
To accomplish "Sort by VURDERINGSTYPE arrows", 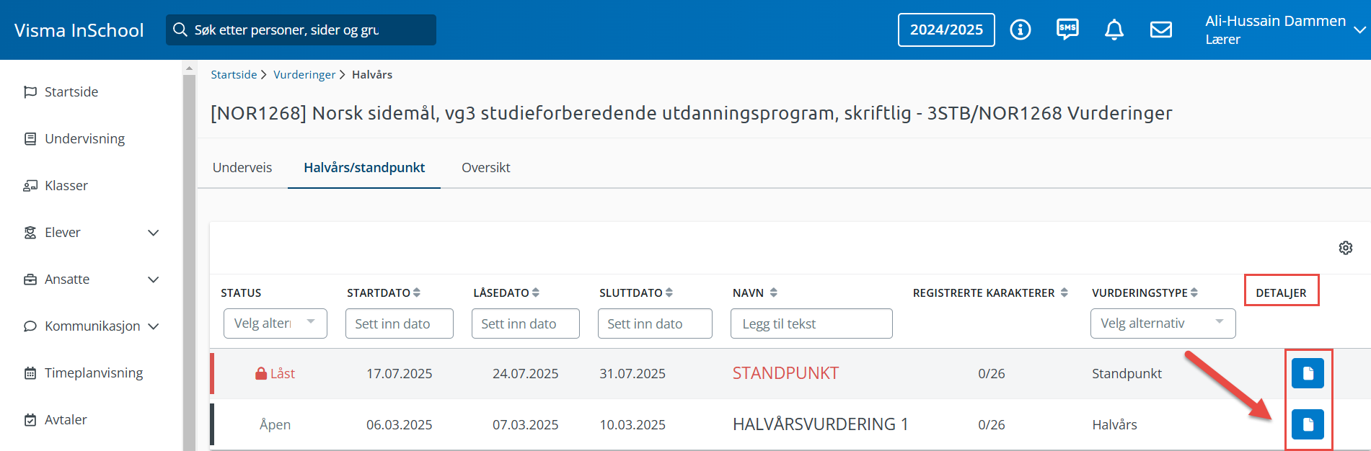I will [1194, 293].
